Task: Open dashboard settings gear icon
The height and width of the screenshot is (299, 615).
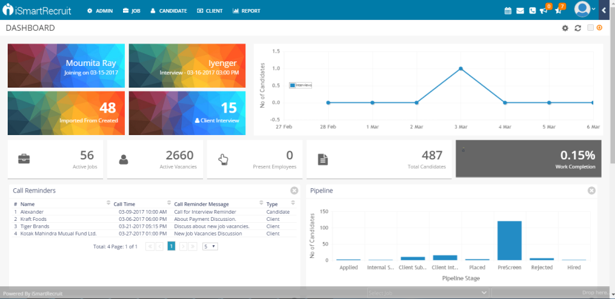Action: tap(565, 28)
